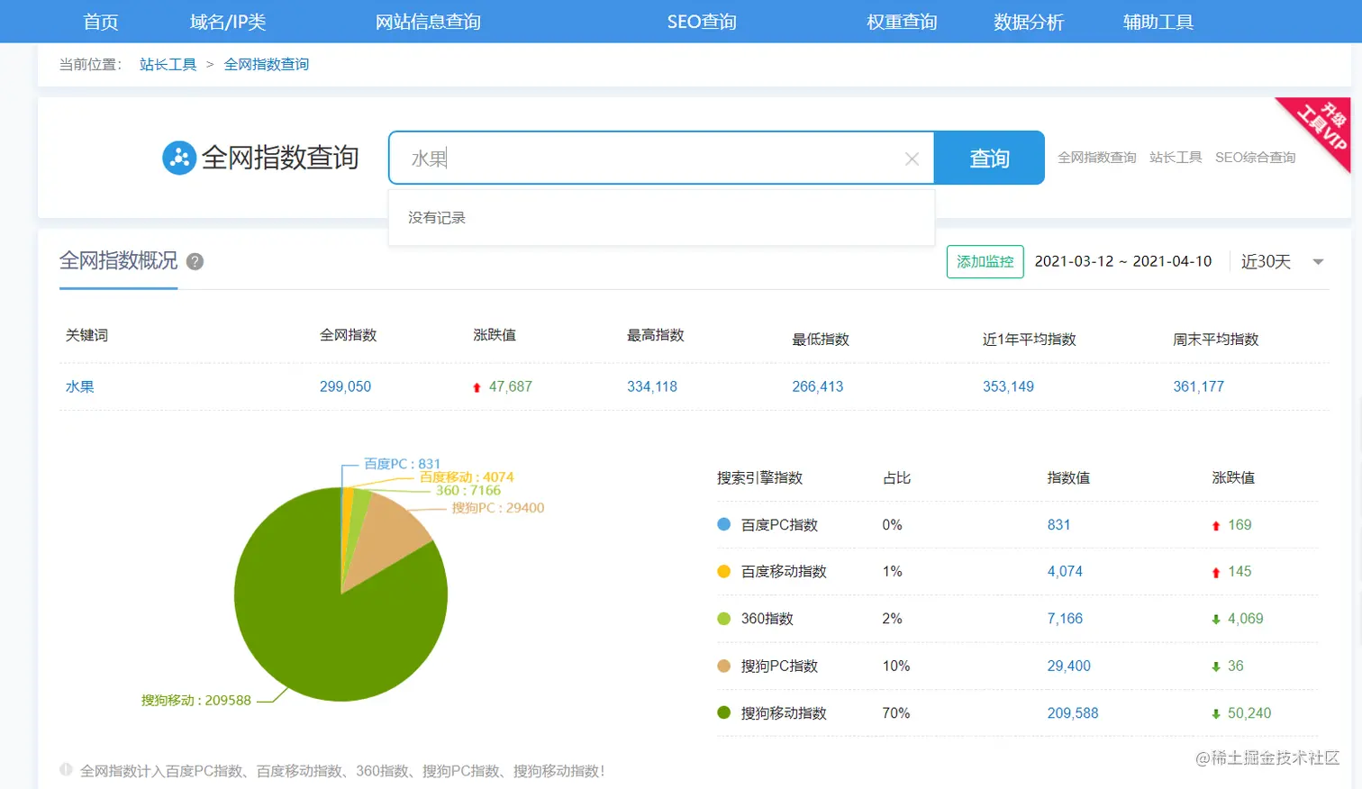
Task: Open the 辅助工具 menu
Action: point(1158,22)
